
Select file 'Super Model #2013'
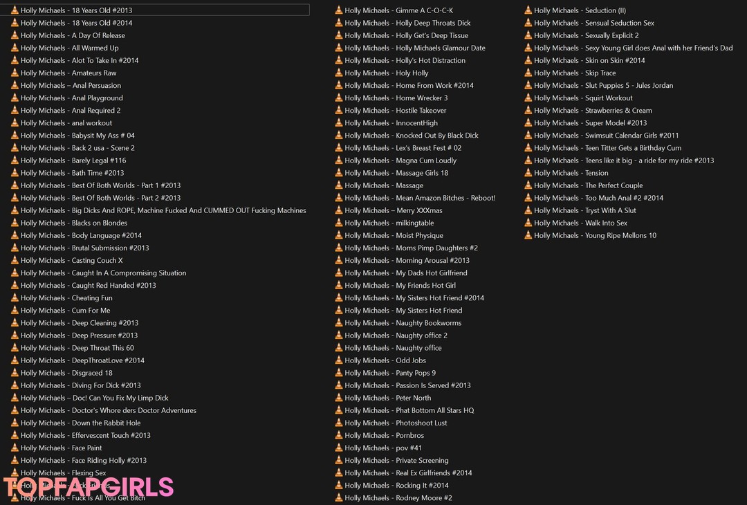point(590,123)
